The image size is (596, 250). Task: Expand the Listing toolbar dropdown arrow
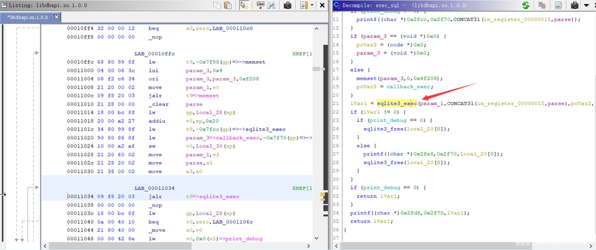coord(312,5)
